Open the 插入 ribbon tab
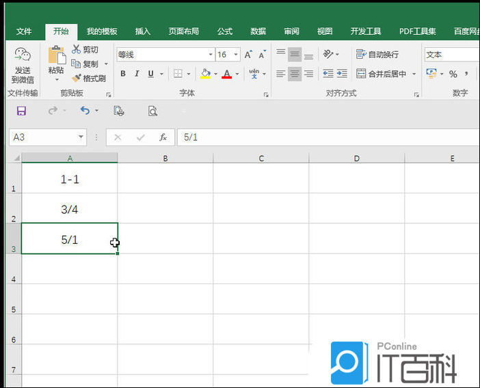 click(x=143, y=31)
